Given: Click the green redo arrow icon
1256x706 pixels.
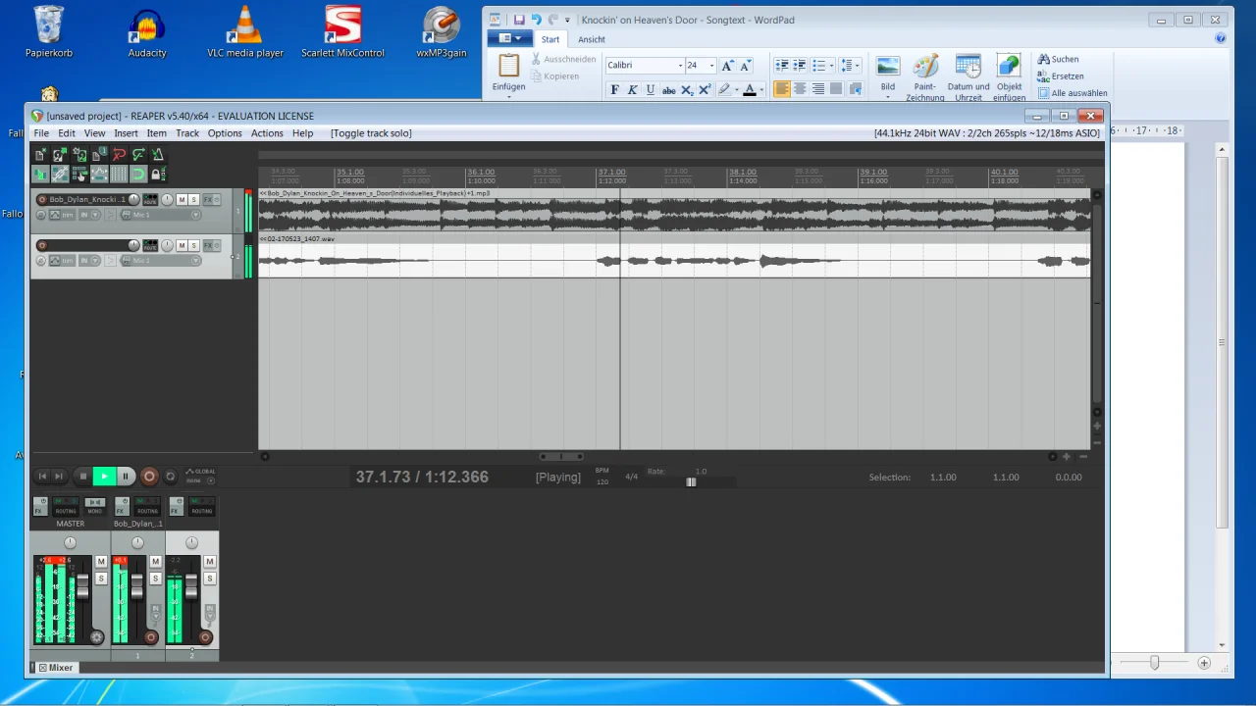Looking at the screenshot, I should click(138, 155).
